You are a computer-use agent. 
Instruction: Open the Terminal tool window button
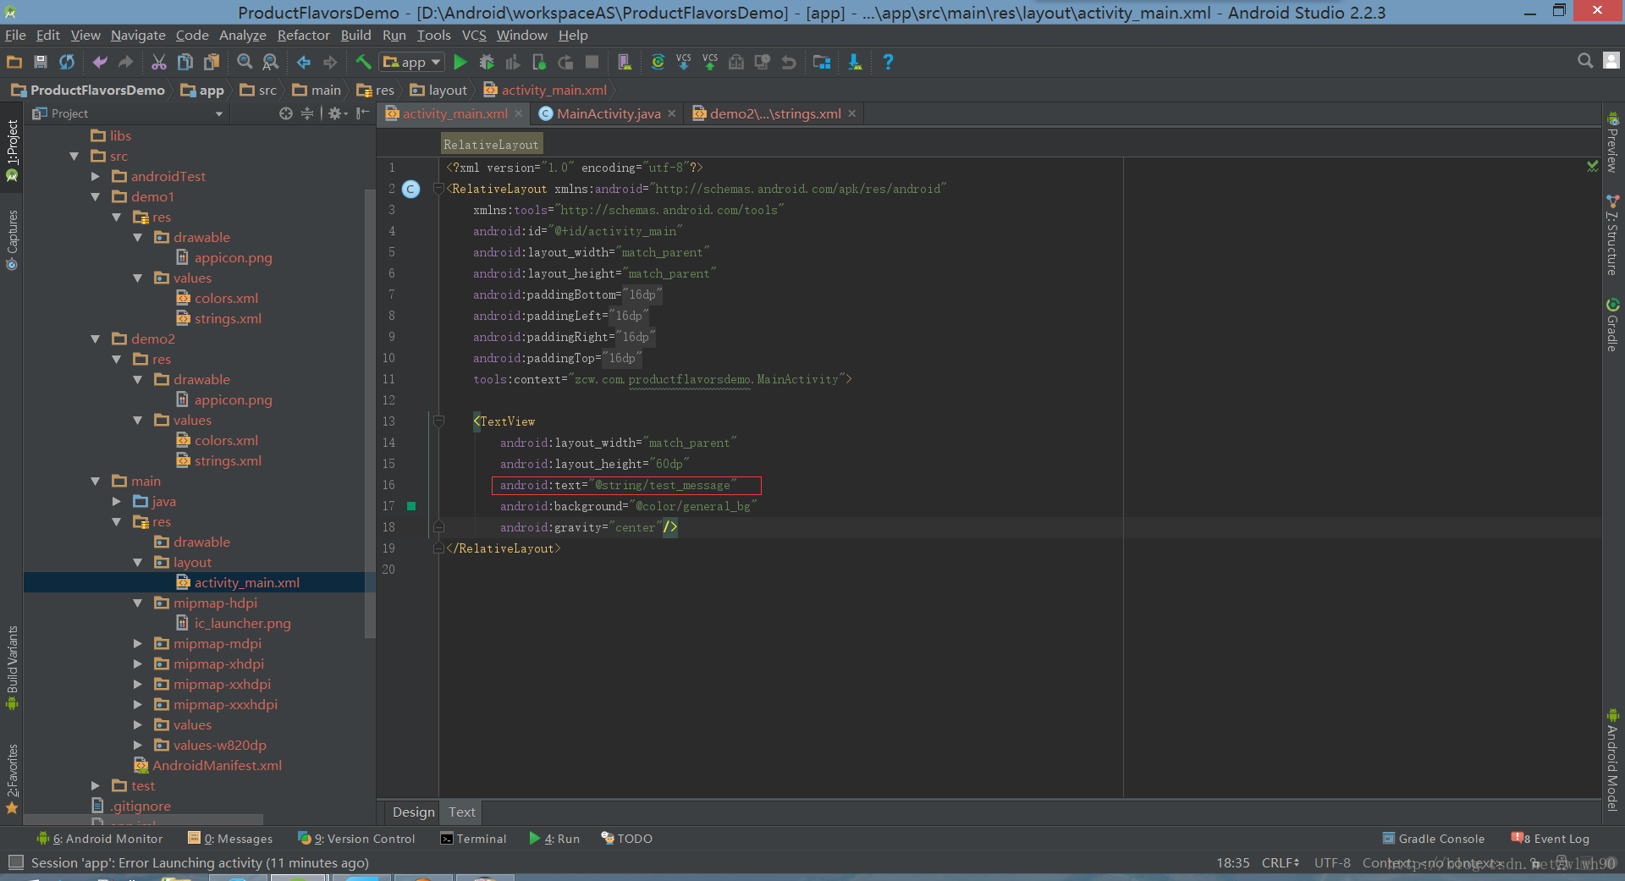[x=473, y=839]
